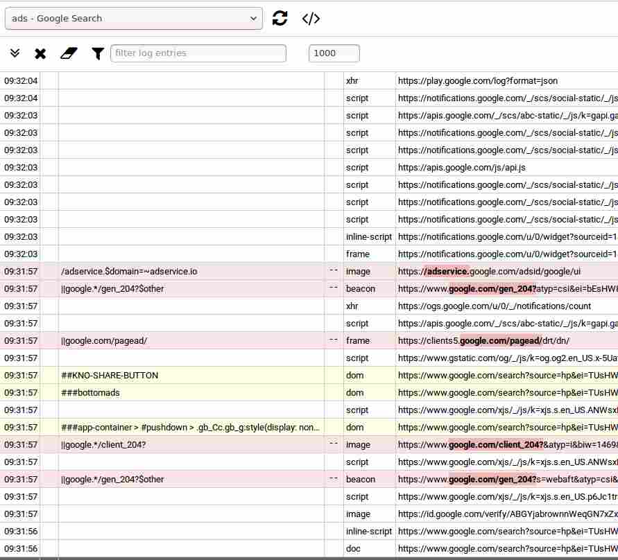
Task: Click 'image' type in the client_204 row
Action: click(x=359, y=445)
